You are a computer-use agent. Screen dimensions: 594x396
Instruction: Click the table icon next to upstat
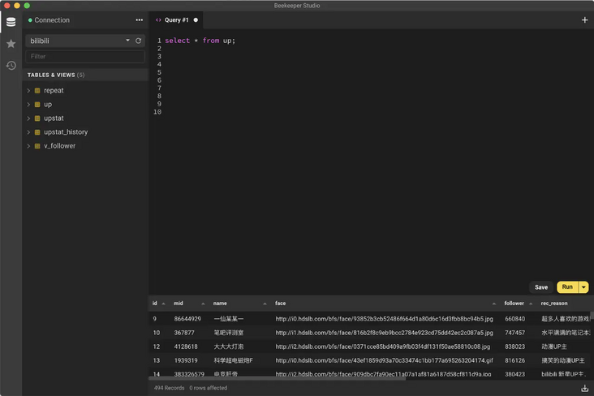pos(37,118)
